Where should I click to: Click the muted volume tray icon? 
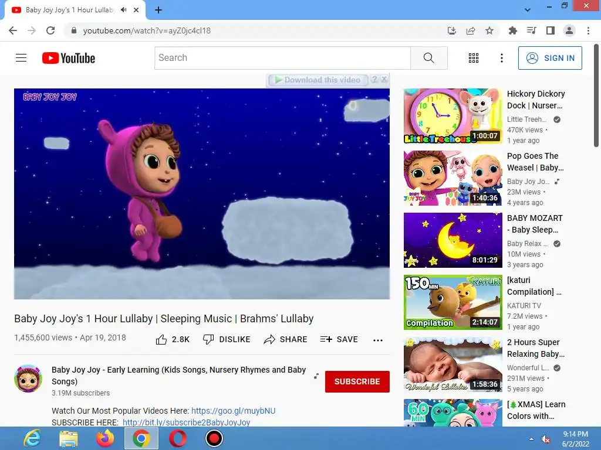pyautogui.click(x=546, y=439)
